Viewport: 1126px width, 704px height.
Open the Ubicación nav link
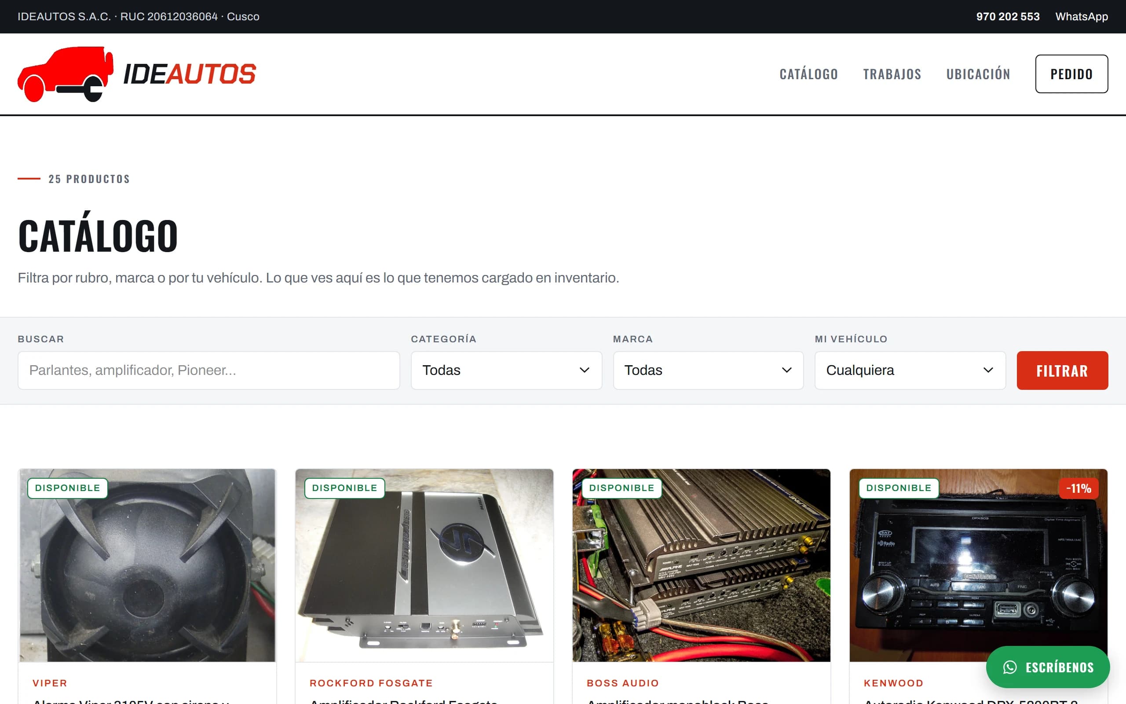pyautogui.click(x=978, y=74)
